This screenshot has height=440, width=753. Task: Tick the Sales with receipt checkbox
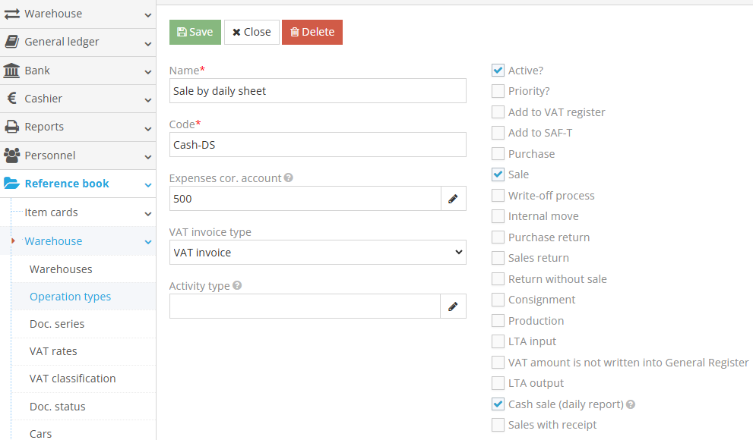498,425
